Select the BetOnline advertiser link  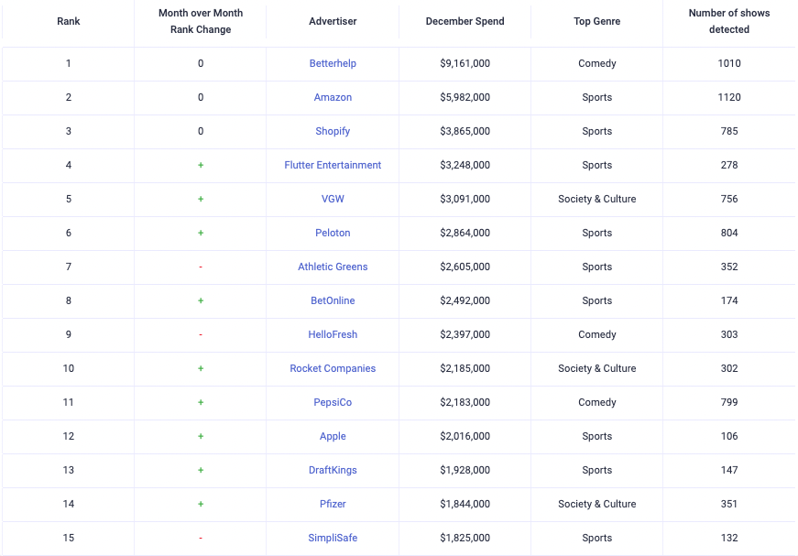click(x=333, y=300)
